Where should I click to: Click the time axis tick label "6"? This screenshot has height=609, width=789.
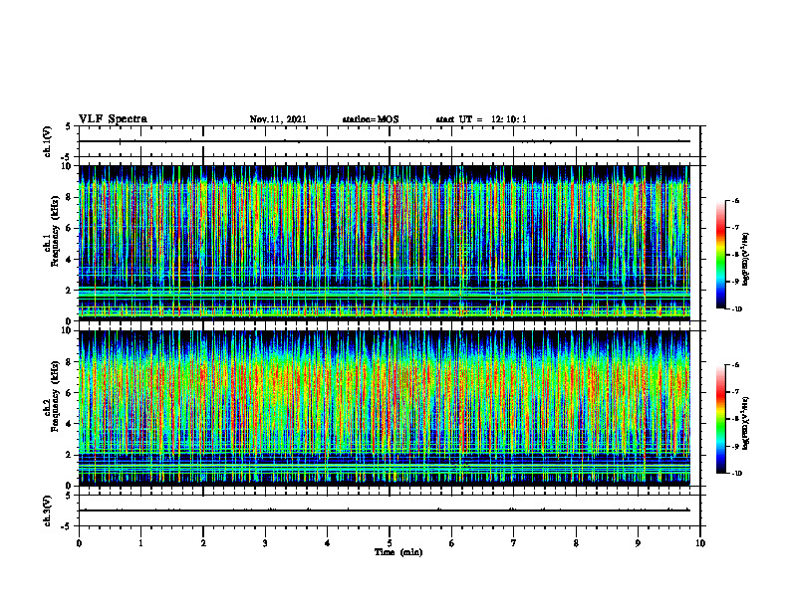click(452, 543)
